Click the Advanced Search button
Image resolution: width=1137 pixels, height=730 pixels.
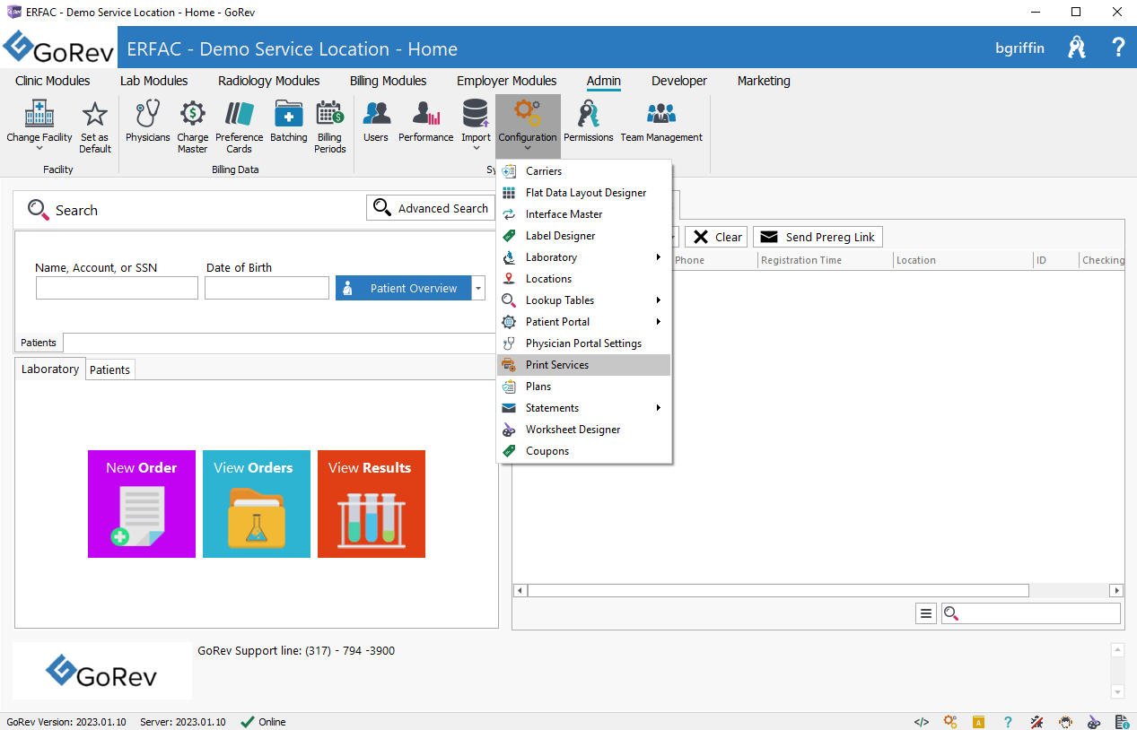pos(431,208)
